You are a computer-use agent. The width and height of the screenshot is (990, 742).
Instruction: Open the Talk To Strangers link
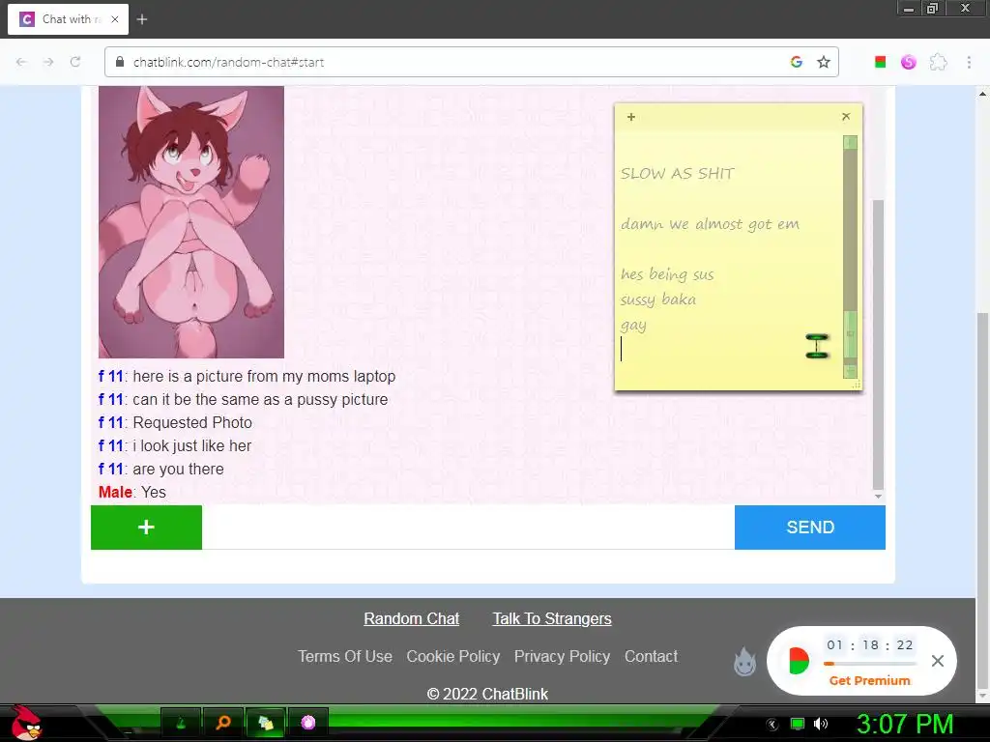coord(552,619)
